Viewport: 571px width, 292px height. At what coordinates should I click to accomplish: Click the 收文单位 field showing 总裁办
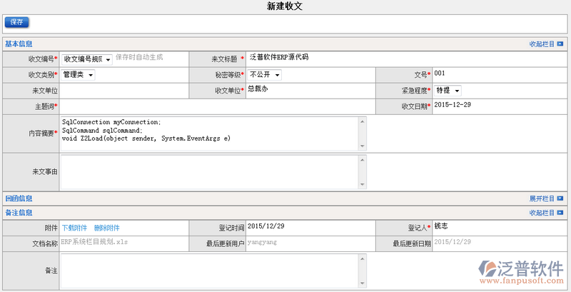pyautogui.click(x=310, y=91)
